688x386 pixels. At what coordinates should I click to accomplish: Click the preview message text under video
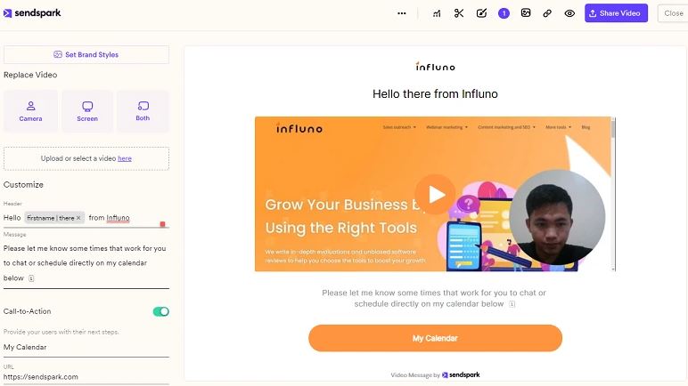point(434,298)
